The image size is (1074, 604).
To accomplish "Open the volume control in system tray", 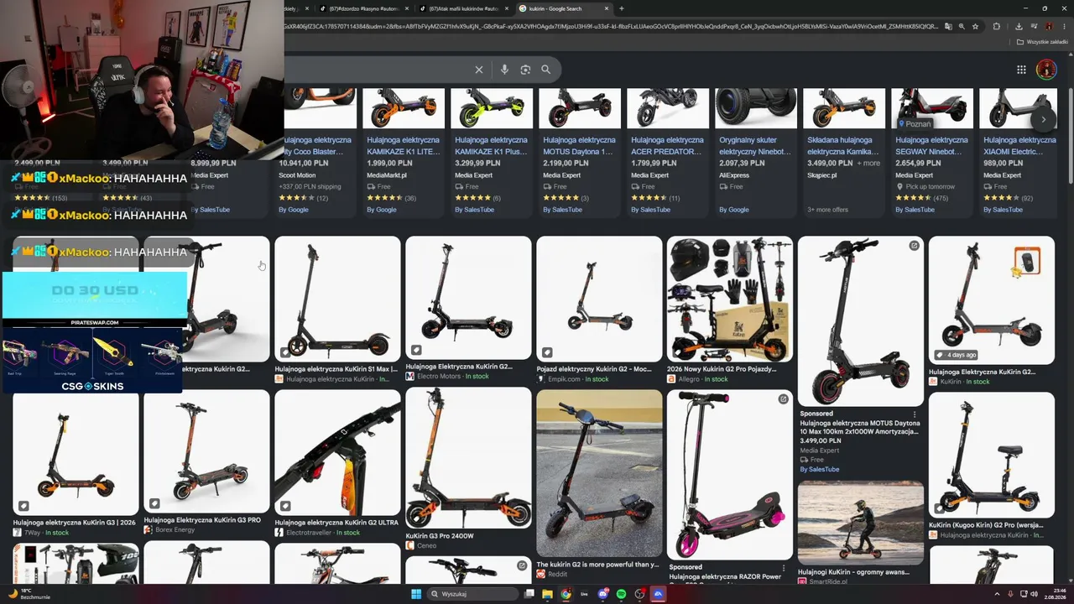I will 1034,594.
